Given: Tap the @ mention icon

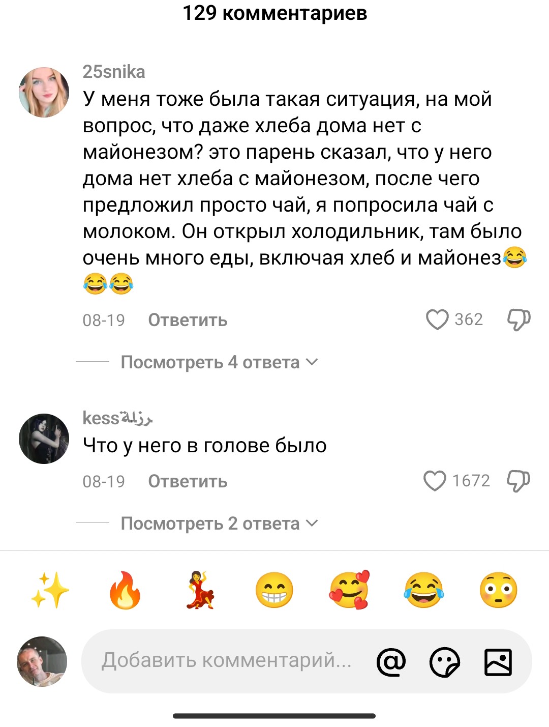Looking at the screenshot, I should point(391,662).
